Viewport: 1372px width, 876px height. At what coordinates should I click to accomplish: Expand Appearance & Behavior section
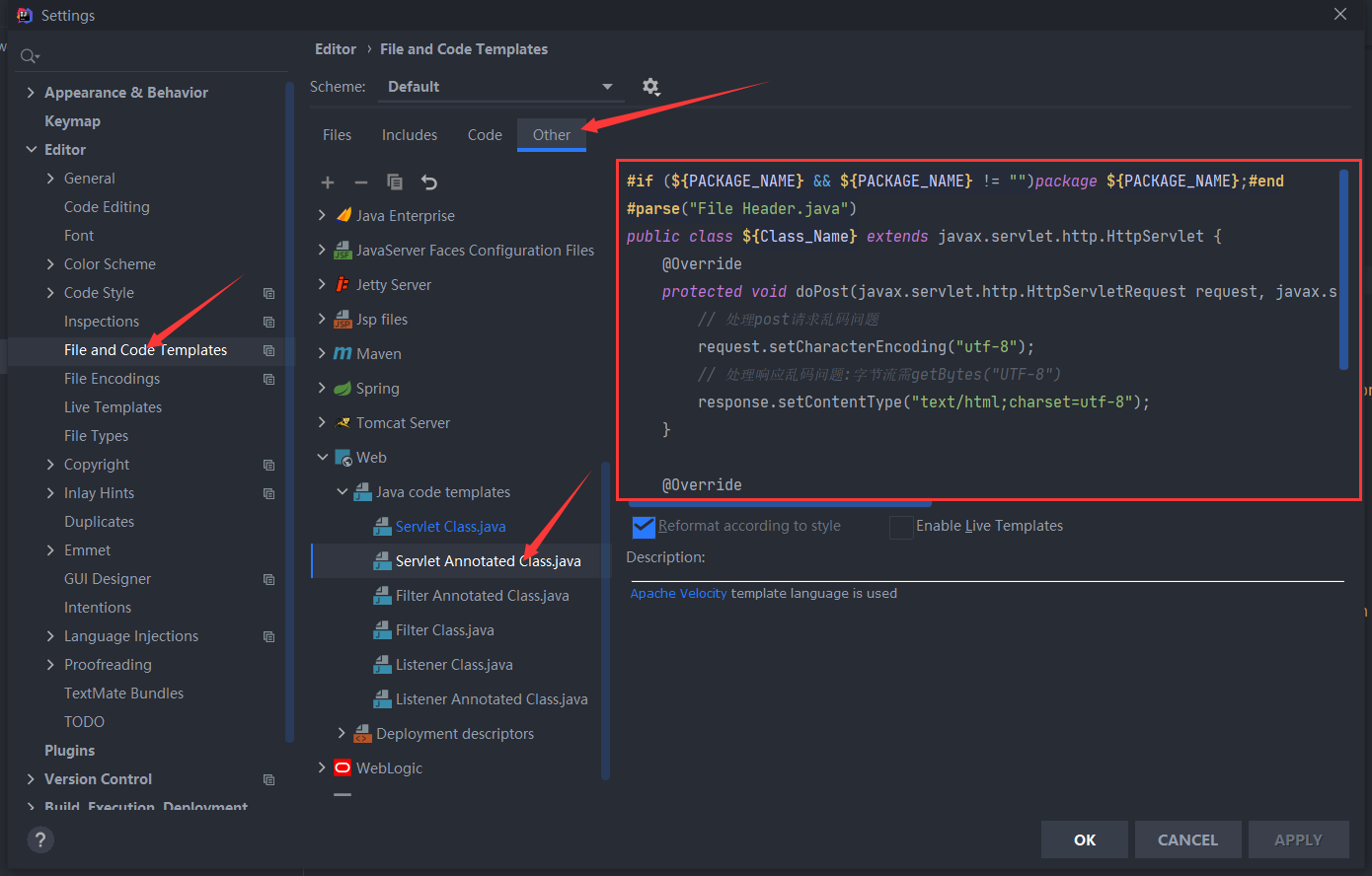click(x=31, y=93)
